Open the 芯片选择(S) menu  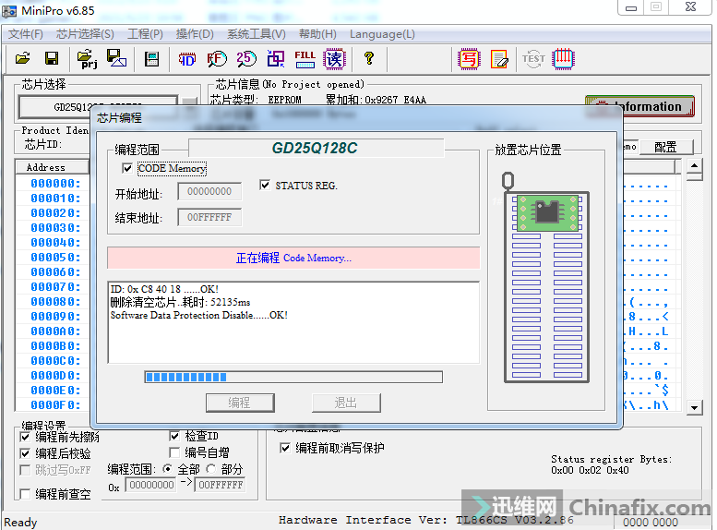click(85, 34)
